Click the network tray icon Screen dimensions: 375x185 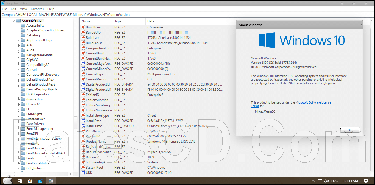[320, 181]
